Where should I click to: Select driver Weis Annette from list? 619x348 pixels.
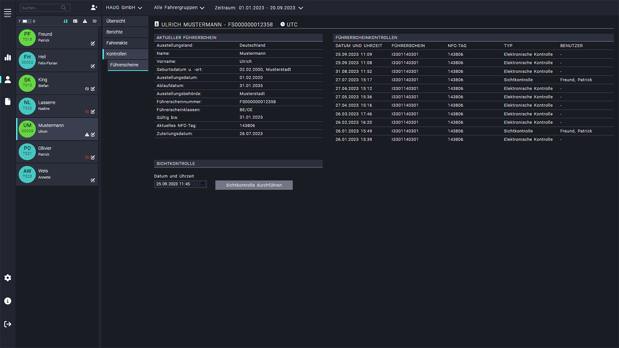point(52,174)
